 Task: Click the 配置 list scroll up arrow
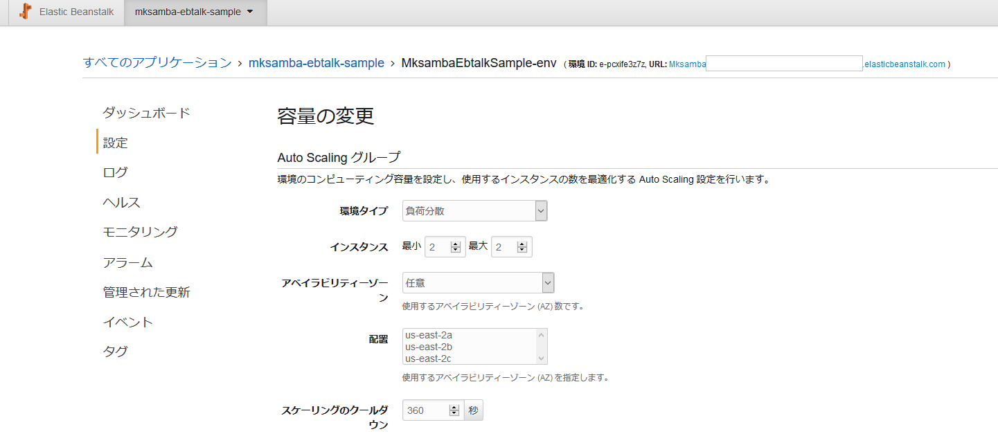tap(542, 334)
